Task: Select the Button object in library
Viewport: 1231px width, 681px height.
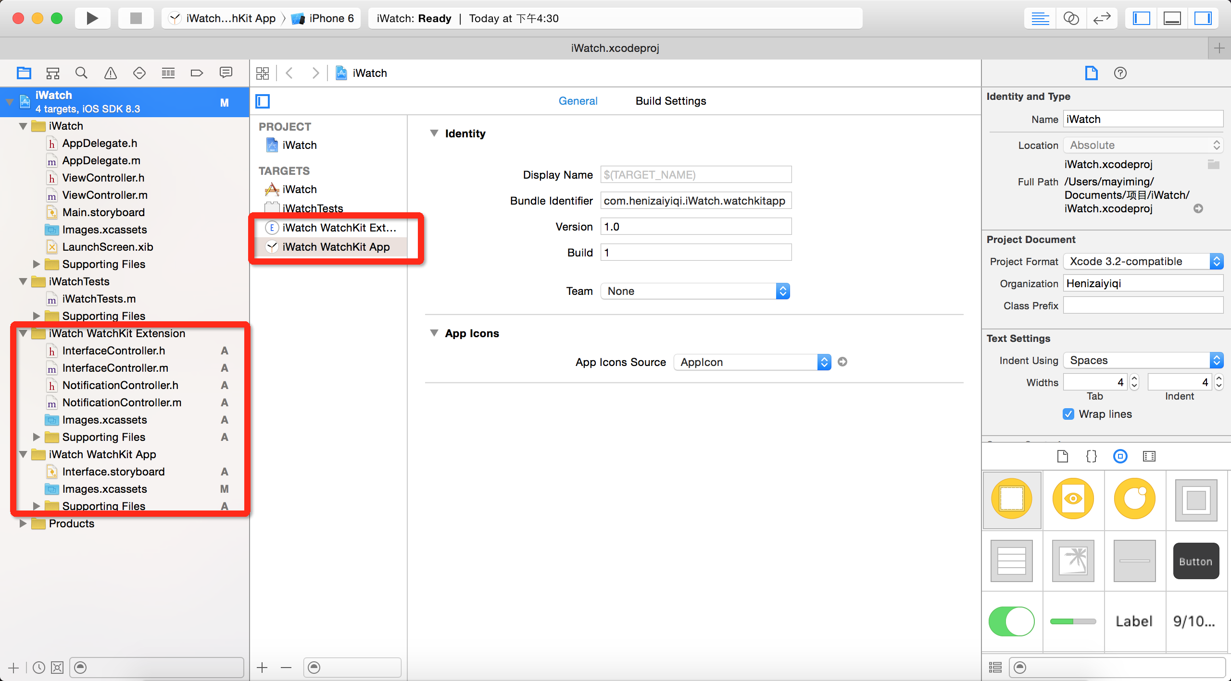Action: tap(1196, 561)
